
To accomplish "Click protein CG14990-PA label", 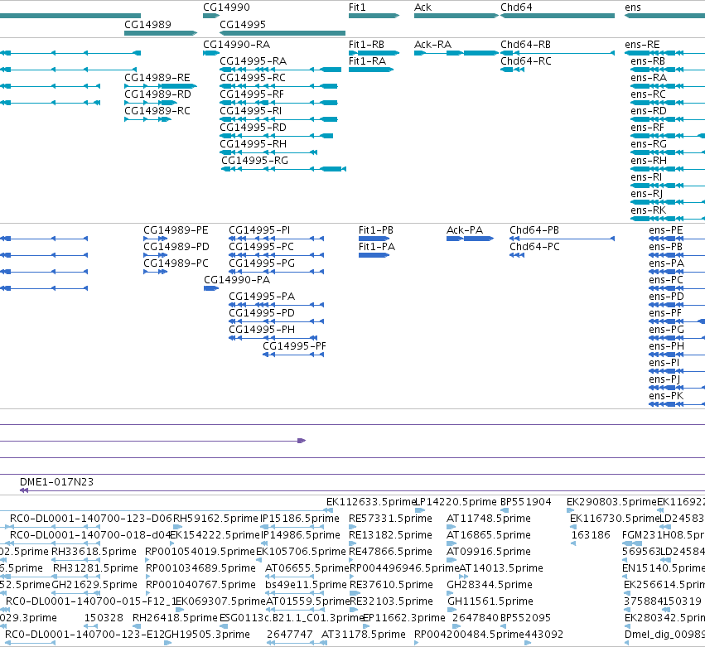I will tap(237, 280).
